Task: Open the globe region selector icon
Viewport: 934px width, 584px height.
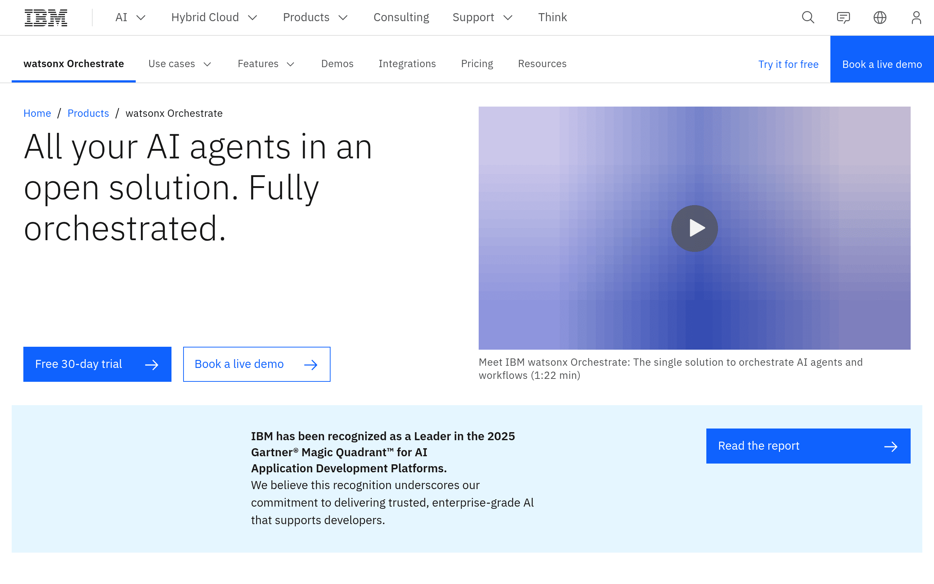Action: click(x=880, y=18)
